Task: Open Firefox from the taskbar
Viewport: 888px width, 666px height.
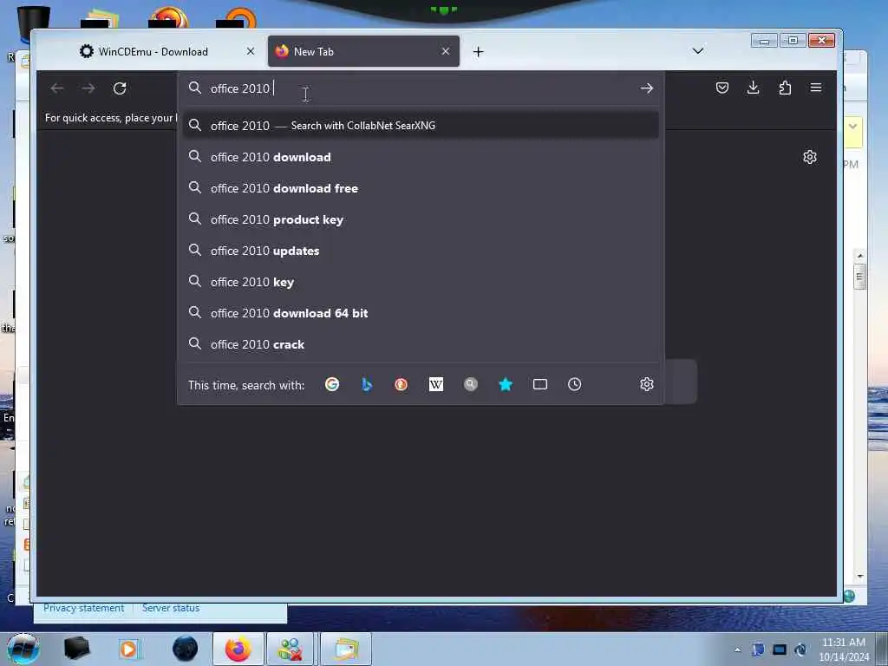Action: point(238,649)
